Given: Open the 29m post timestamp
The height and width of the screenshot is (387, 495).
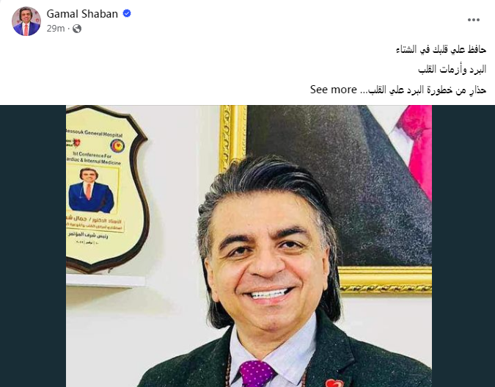Looking at the screenshot, I should tap(56, 29).
